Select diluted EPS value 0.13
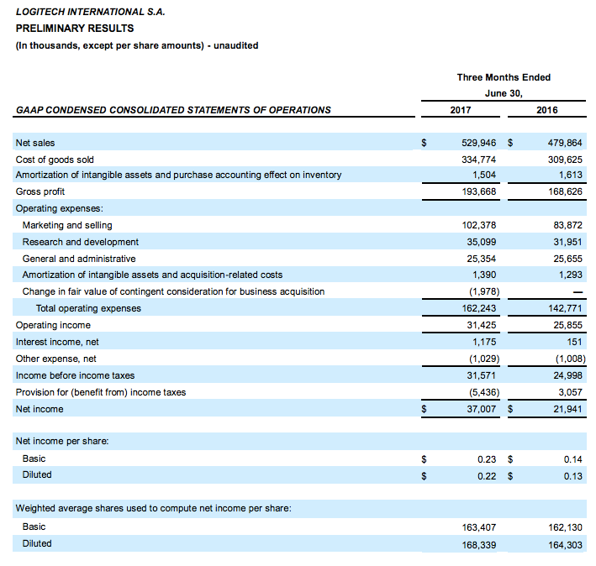 (572, 475)
